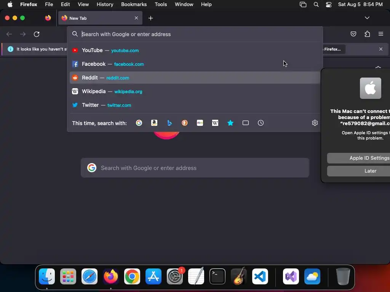Open the Window menu
This screenshot has width=390, height=292.
pos(184,5)
